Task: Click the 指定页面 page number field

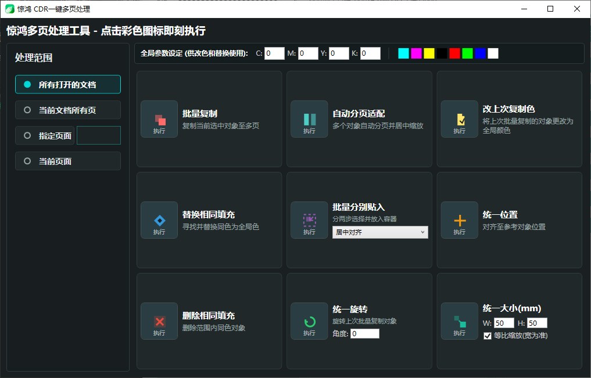Action: [x=99, y=135]
